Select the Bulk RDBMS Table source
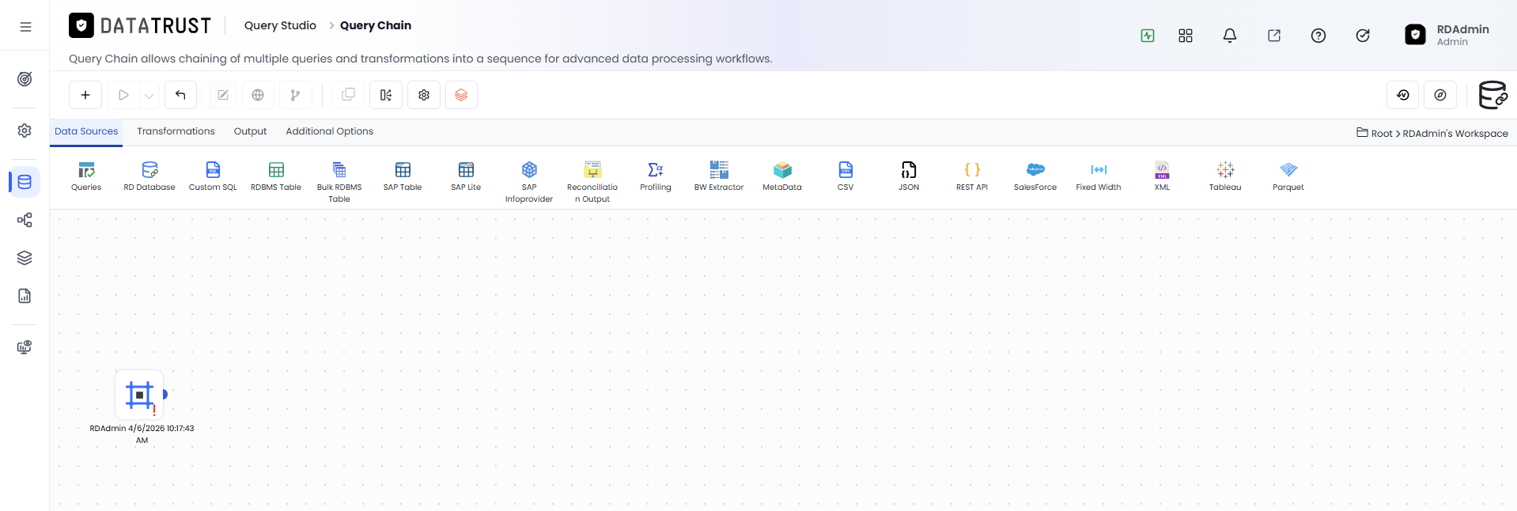This screenshot has width=1517, height=511. tap(339, 182)
